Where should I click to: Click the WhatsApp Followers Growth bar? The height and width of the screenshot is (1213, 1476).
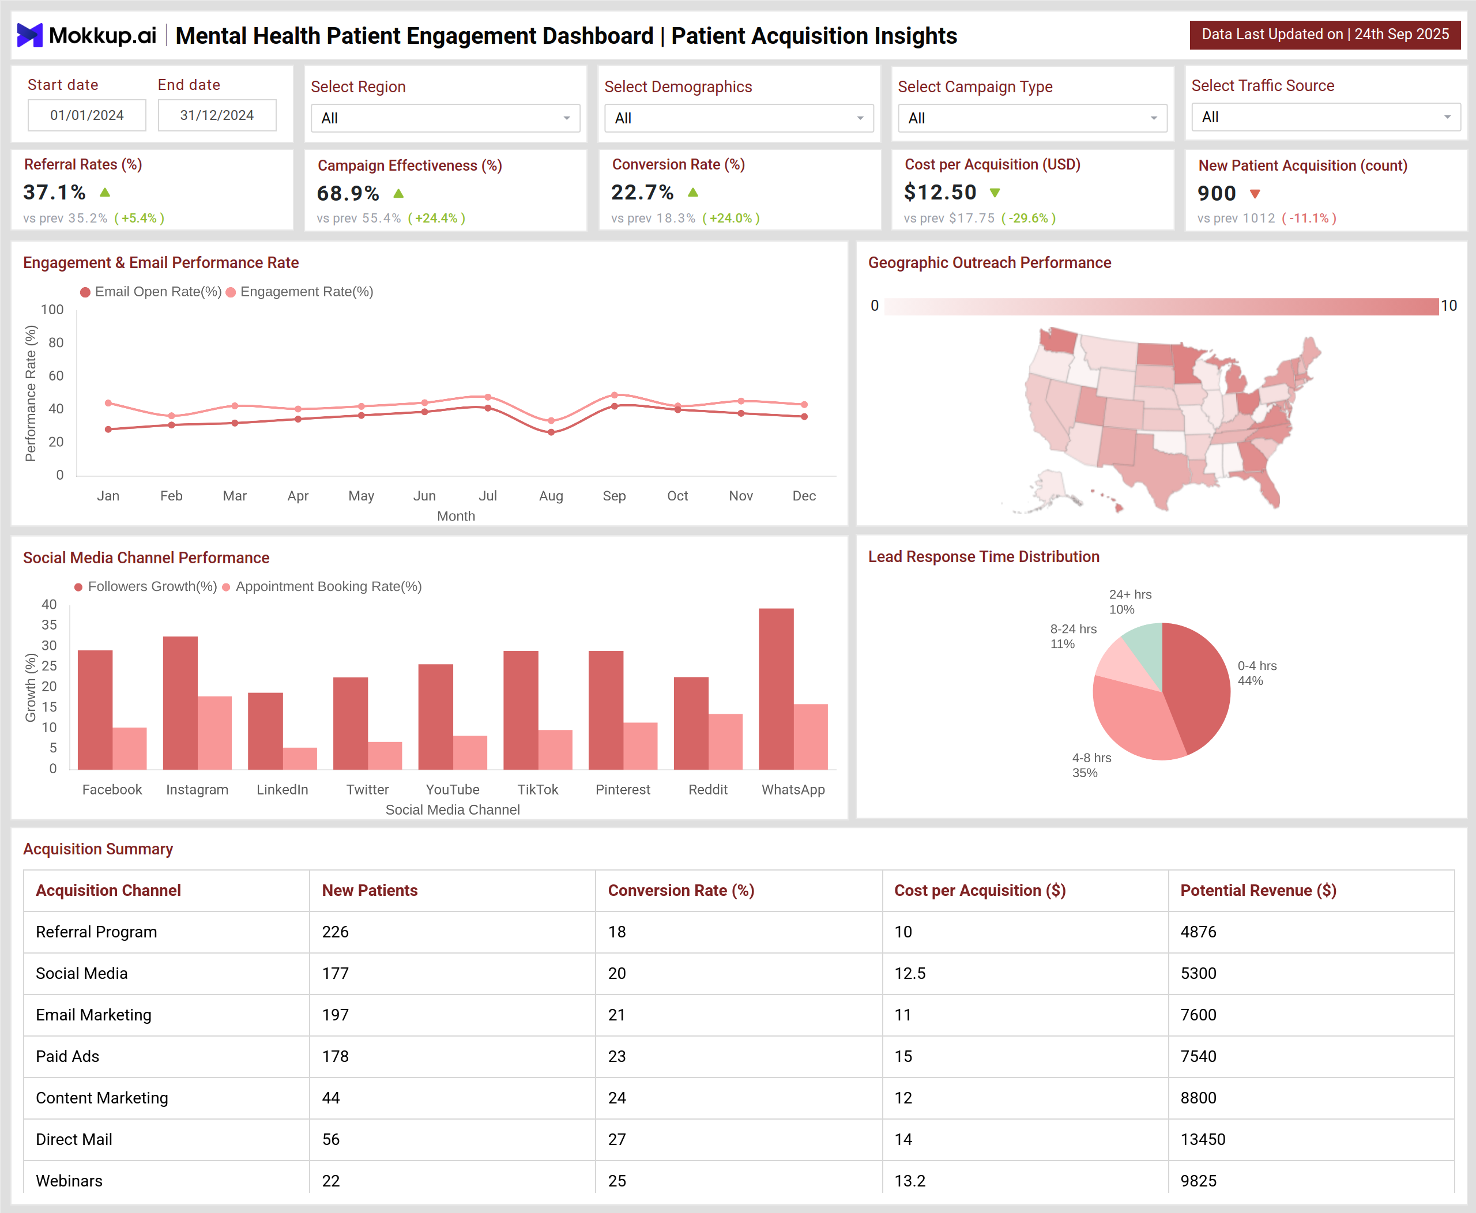coord(775,689)
